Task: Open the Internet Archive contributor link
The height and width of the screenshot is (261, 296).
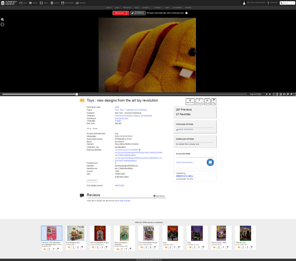Action: [x=121, y=119]
